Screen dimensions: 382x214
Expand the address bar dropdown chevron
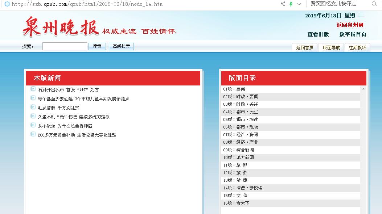299,4
